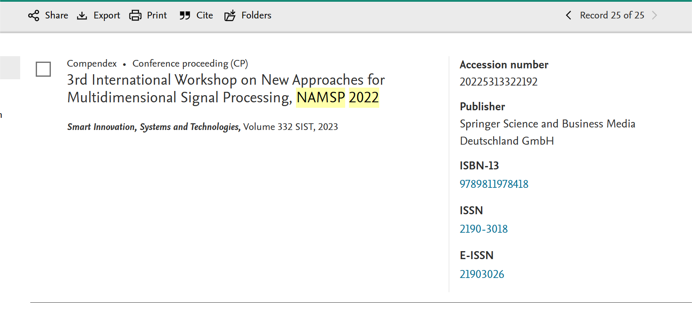Open the Folders toolbar option

248,16
